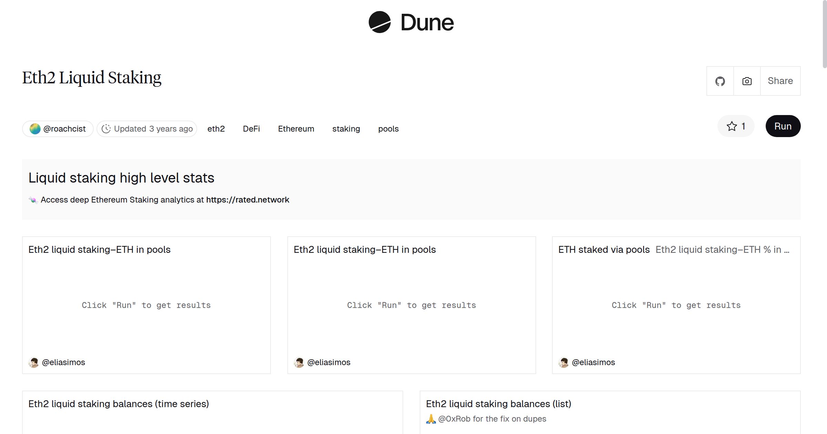Select the Ethereum tag
The image size is (827, 434).
[296, 128]
